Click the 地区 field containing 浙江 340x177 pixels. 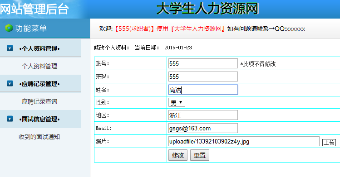[203, 115]
